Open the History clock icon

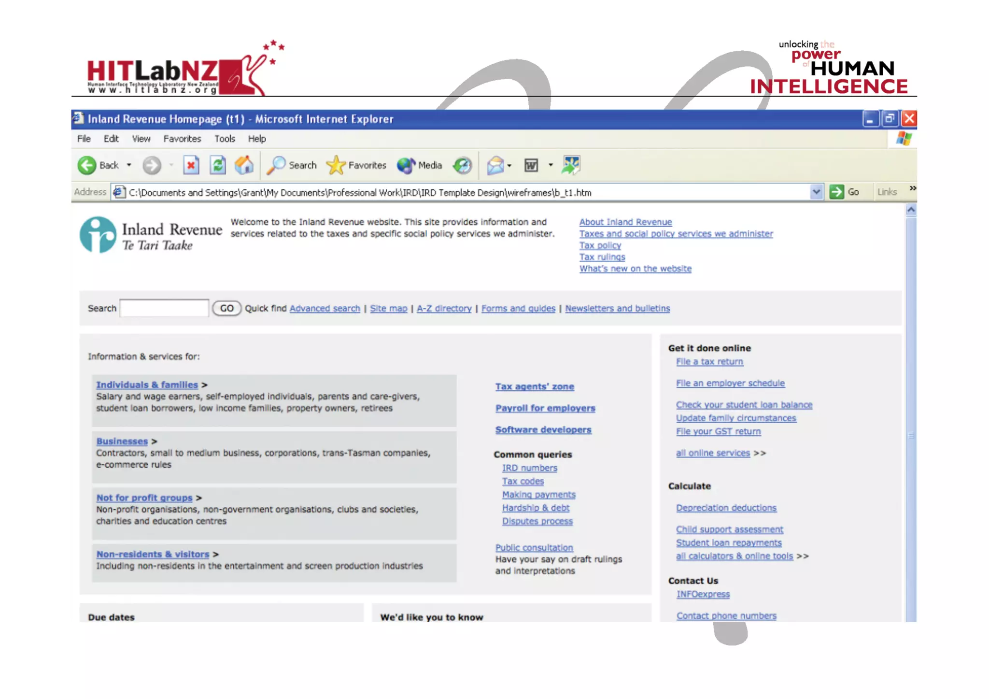coord(462,166)
